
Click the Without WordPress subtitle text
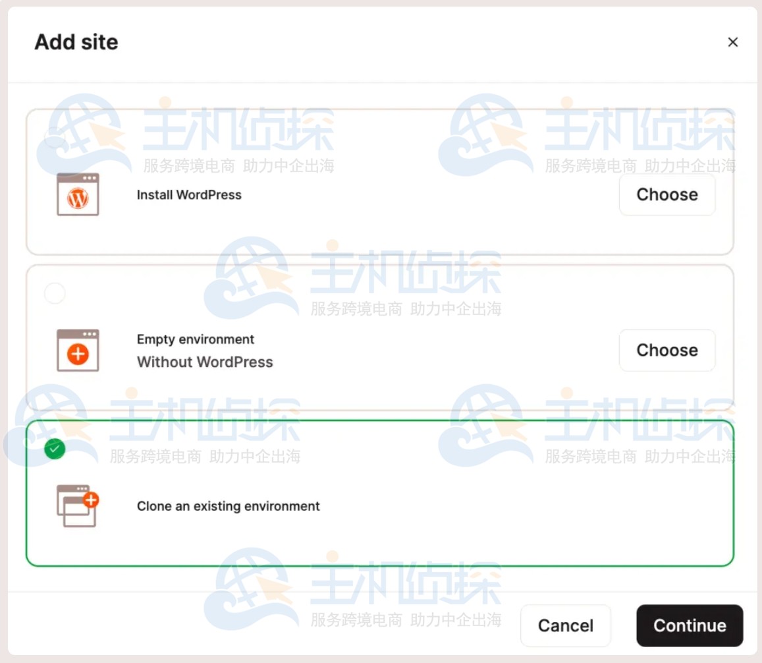(x=204, y=362)
